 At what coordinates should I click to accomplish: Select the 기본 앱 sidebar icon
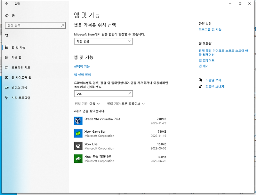coord(6,58)
